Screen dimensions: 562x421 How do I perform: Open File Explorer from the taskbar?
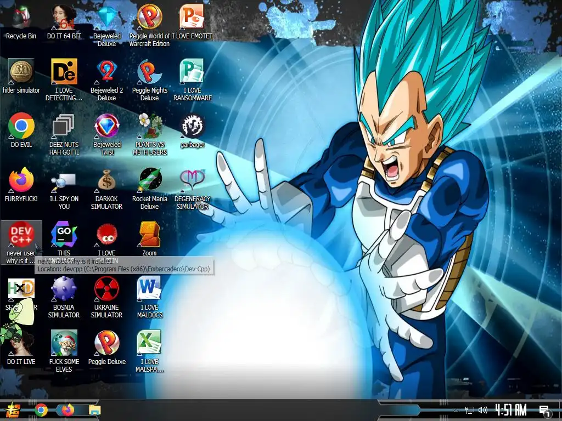pyautogui.click(x=94, y=410)
